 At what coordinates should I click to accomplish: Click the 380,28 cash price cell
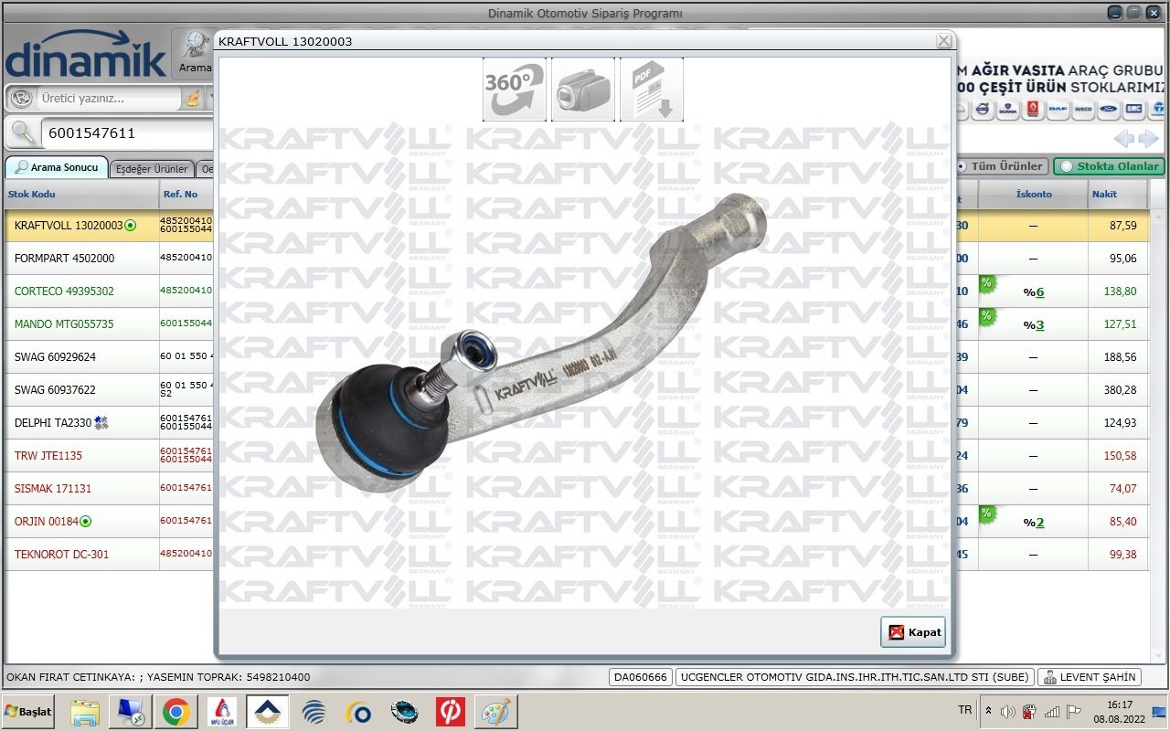1117,390
